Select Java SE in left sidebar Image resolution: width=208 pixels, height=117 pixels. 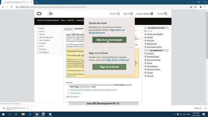42,28
